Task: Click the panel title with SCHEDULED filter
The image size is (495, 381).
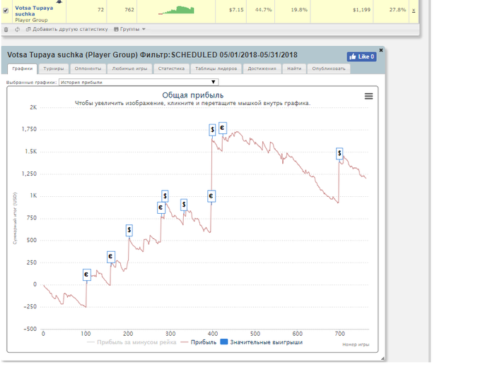Action: pos(152,55)
